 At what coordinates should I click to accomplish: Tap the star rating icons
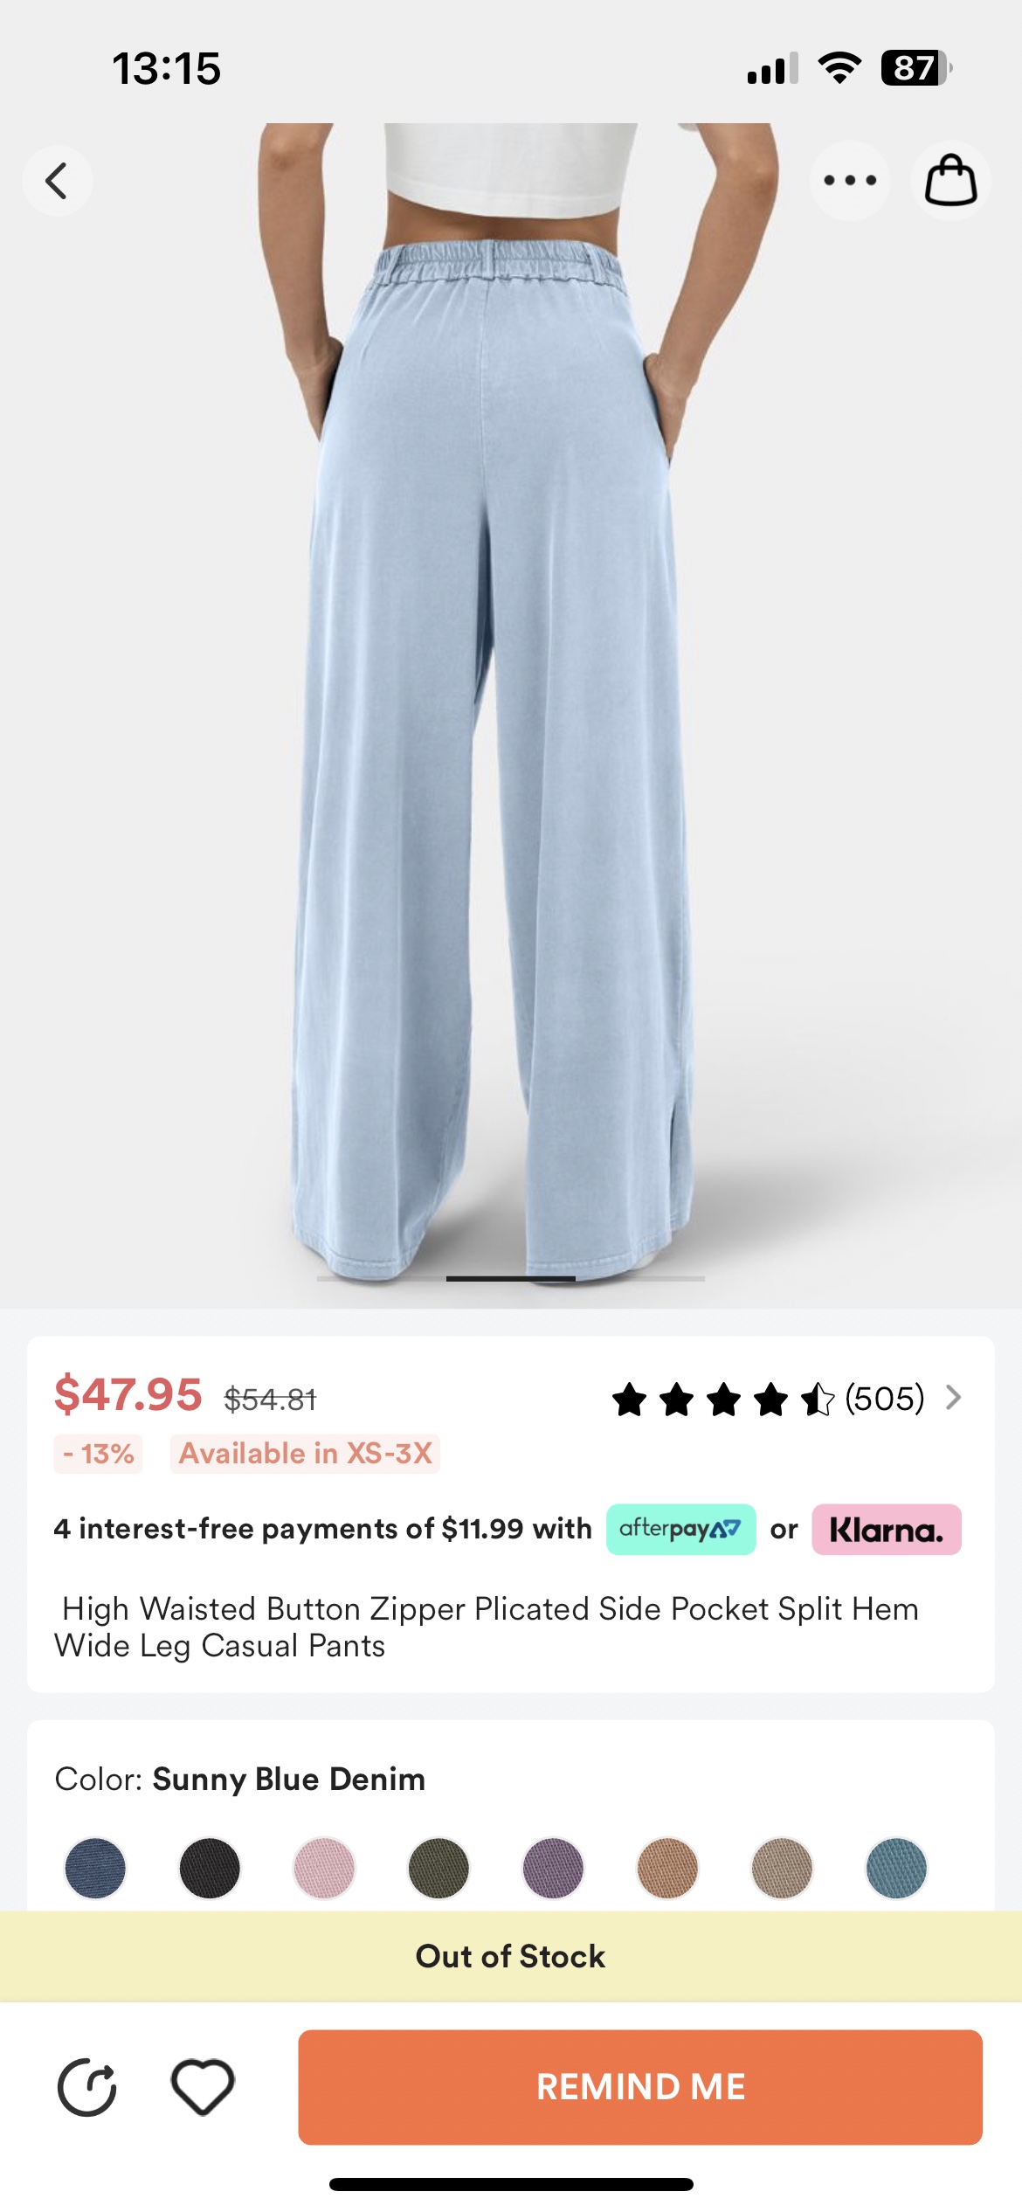(723, 1399)
